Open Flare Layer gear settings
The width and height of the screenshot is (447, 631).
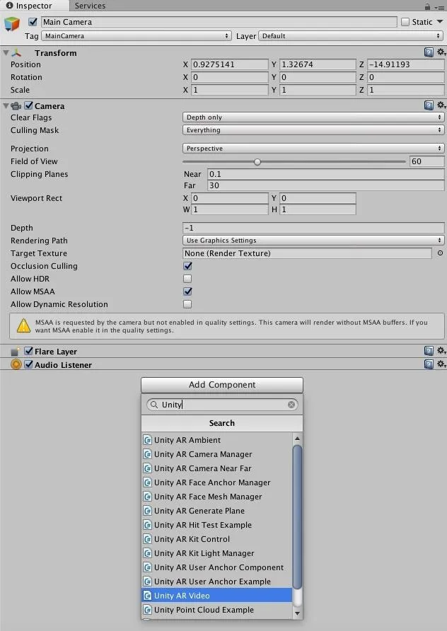click(x=441, y=350)
